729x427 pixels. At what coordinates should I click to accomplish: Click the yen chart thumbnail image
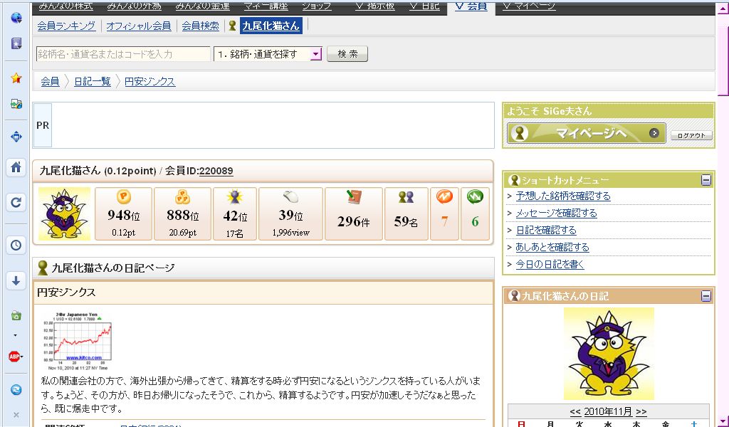(x=77, y=342)
